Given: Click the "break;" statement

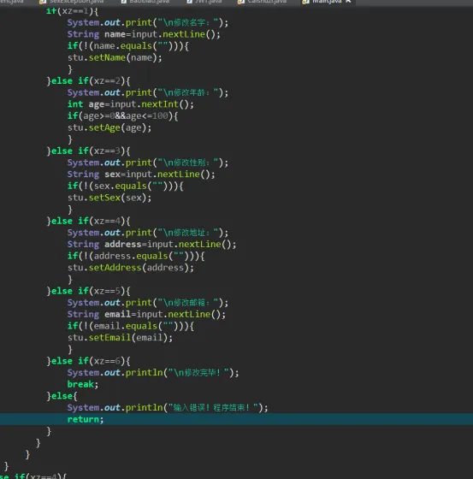Looking at the screenshot, I should (83, 384).
